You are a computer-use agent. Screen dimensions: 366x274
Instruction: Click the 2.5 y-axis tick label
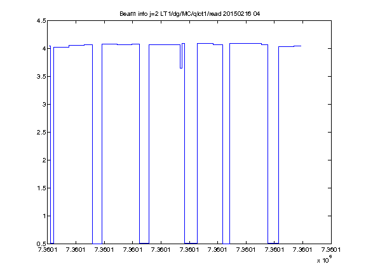click(41, 132)
